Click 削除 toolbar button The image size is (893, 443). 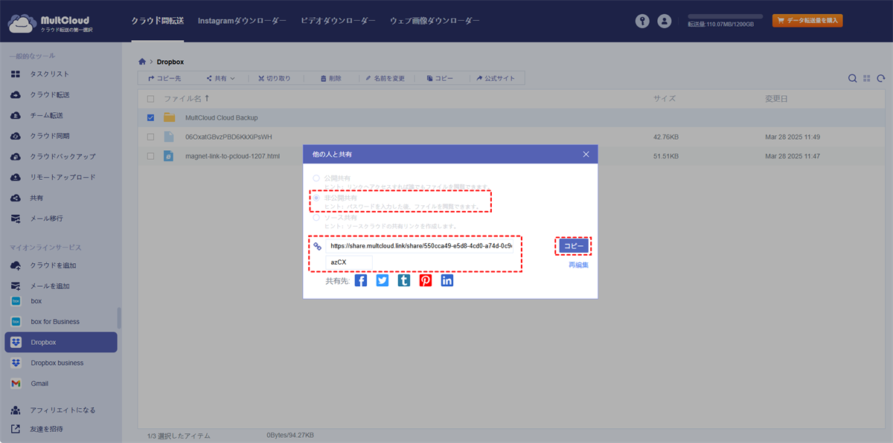point(330,78)
